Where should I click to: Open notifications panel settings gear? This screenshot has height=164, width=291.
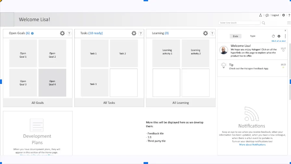279,36
